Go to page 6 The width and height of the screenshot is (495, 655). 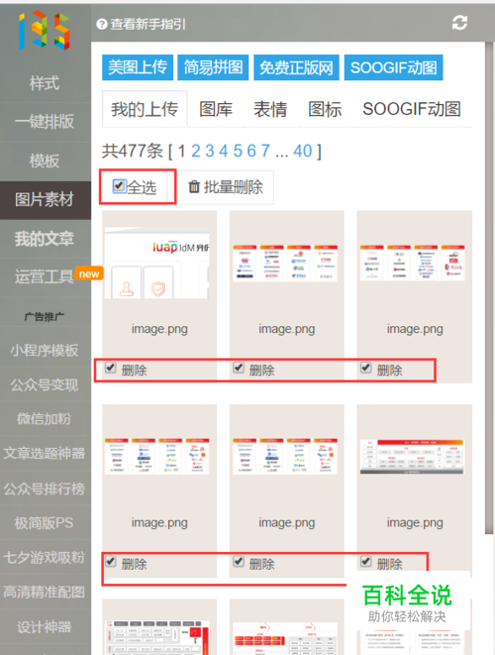click(251, 151)
